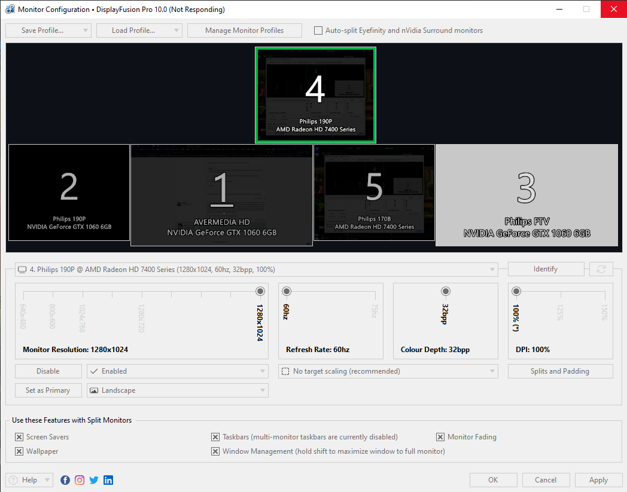Click the Manage Monitor Profiles button
Image resolution: width=627 pixels, height=492 pixels.
tap(244, 30)
